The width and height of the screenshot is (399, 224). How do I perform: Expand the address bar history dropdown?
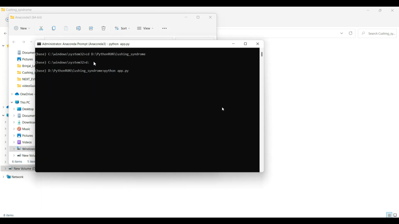coord(342,33)
